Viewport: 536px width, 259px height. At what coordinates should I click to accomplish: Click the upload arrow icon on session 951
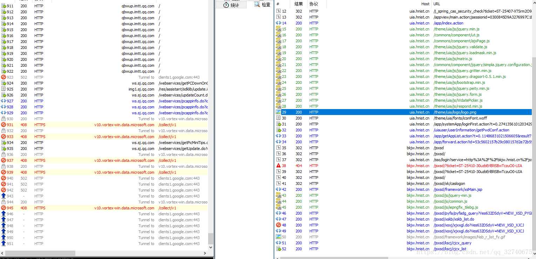point(4,244)
